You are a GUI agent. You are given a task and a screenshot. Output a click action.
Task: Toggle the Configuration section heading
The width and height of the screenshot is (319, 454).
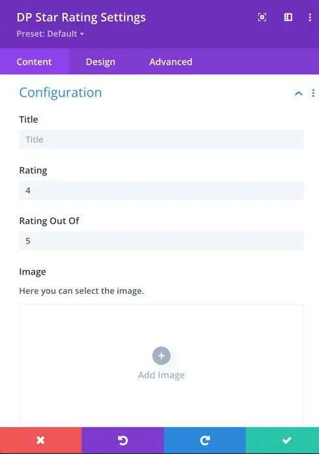pyautogui.click(x=61, y=93)
